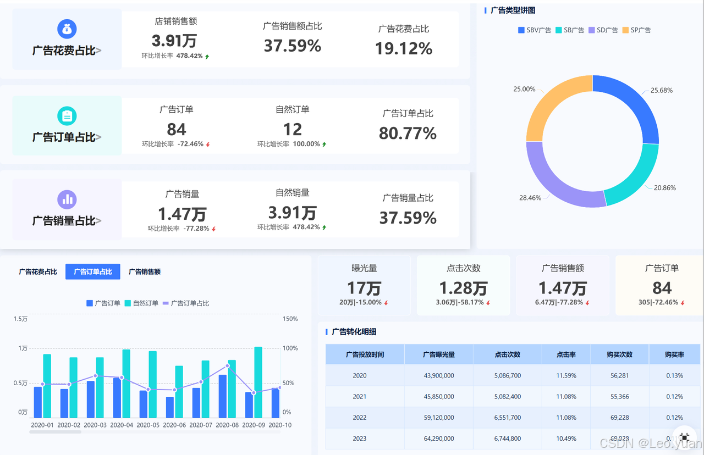Click the 19.12% ad spend ratio value
Viewport: 704px width, 455px height.
pyautogui.click(x=404, y=48)
